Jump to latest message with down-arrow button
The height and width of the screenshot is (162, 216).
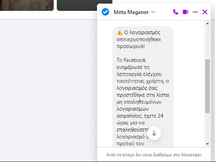pos(154,133)
